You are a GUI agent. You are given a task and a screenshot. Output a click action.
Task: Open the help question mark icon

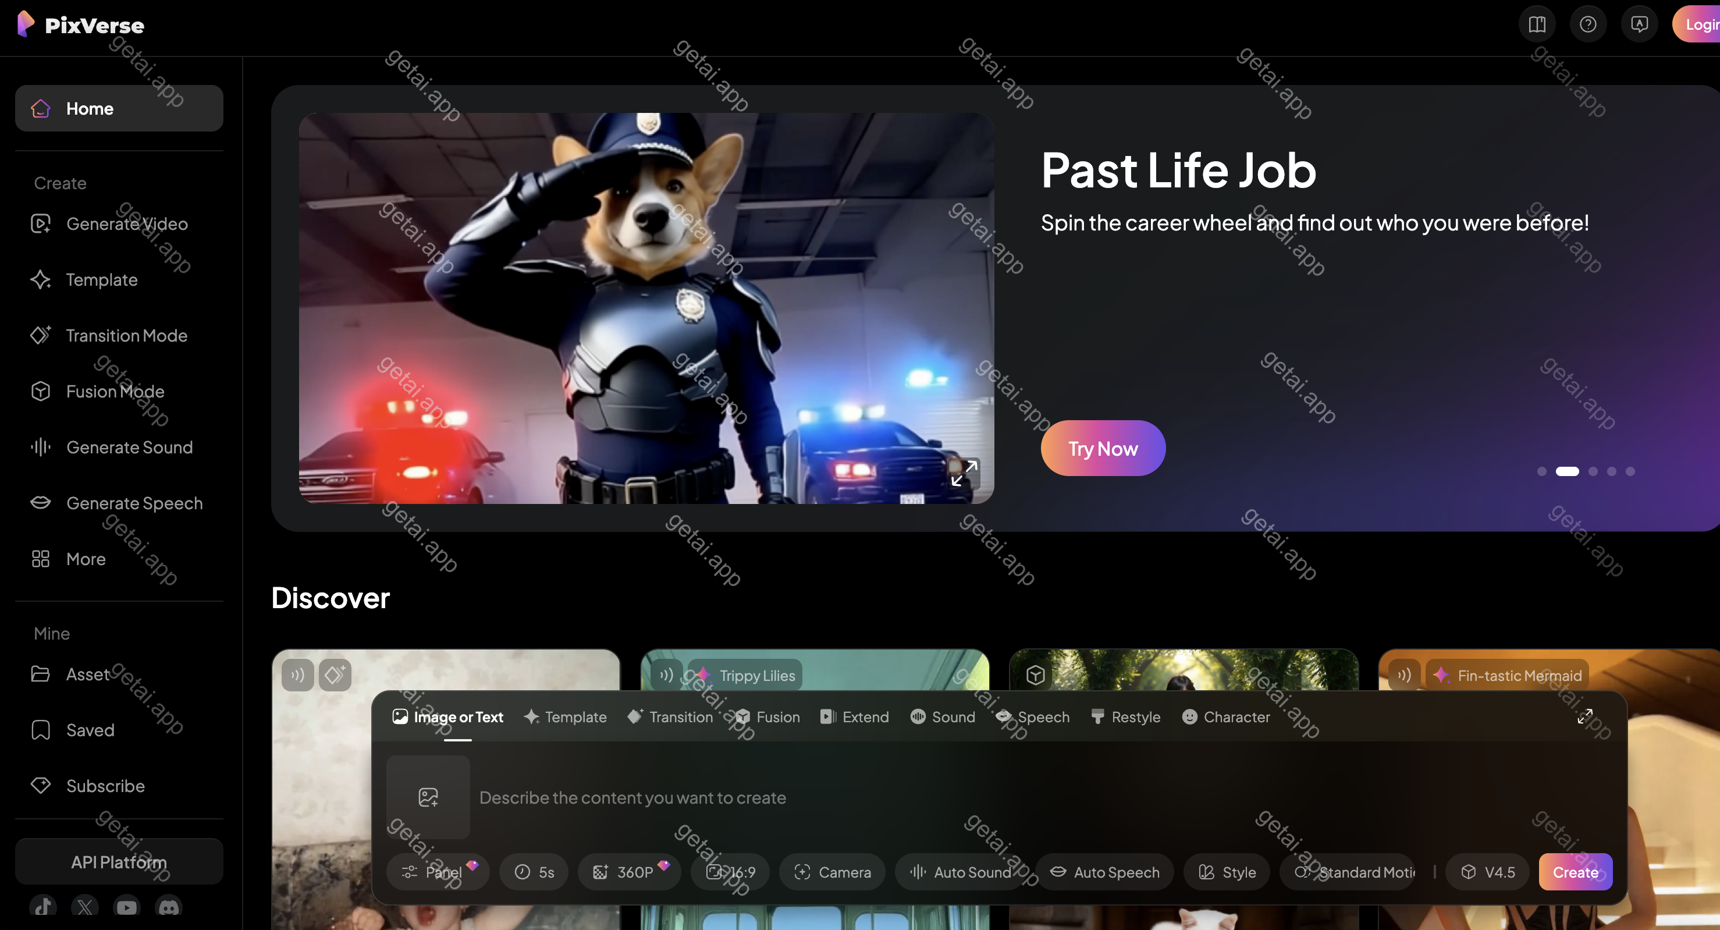tap(1588, 24)
